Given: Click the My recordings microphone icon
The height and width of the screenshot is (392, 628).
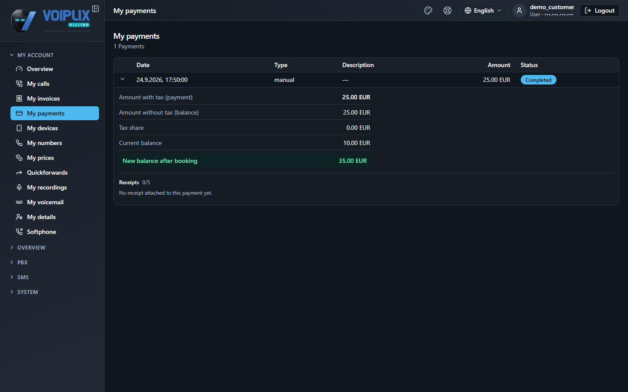Looking at the screenshot, I should click(19, 187).
